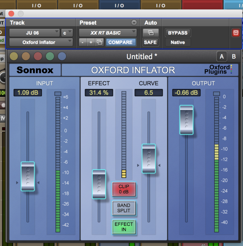Click the yellow color circle
Image resolution: width=243 pixels, height=246 pixels.
(14, 56)
